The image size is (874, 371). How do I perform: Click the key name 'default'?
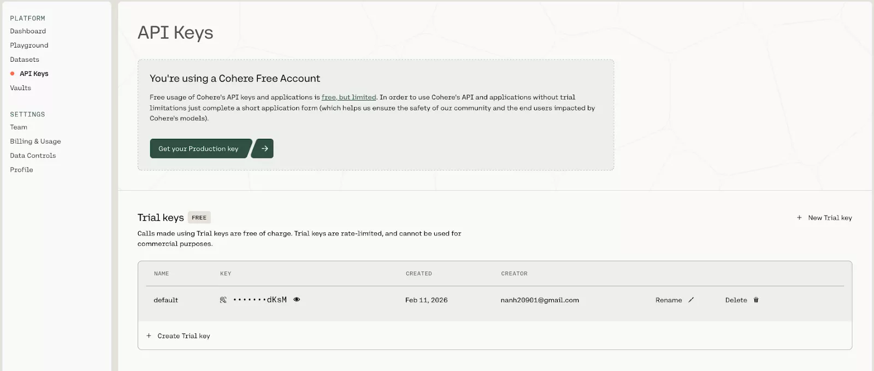(x=166, y=300)
